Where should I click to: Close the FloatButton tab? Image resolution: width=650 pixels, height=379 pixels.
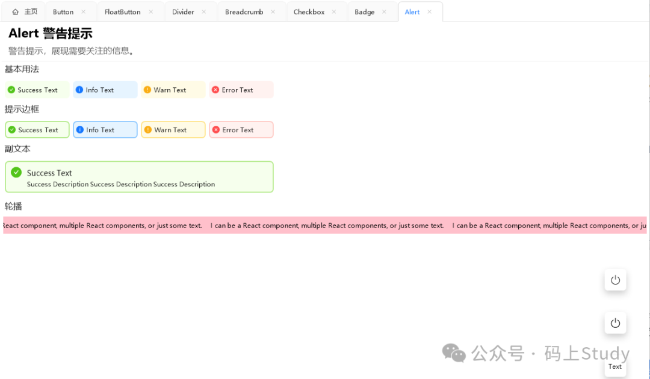[x=151, y=12]
